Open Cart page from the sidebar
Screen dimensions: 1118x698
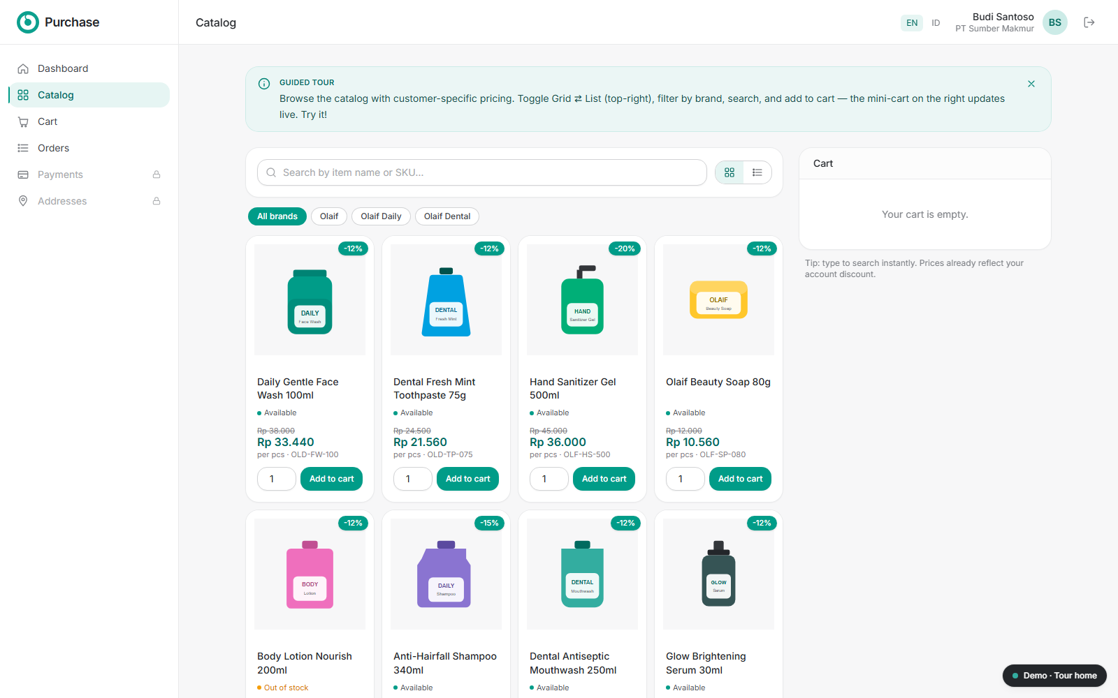89,121
